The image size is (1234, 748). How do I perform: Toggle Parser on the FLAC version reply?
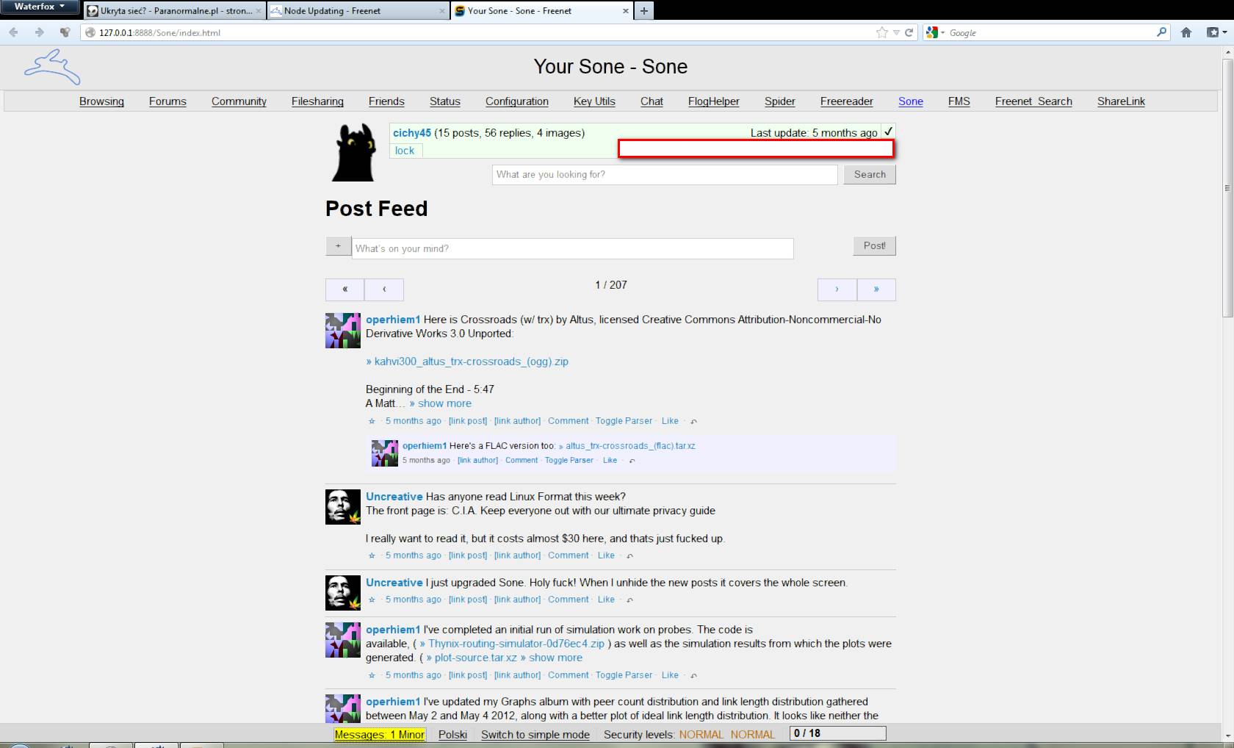pyautogui.click(x=569, y=460)
